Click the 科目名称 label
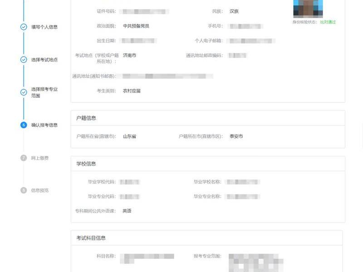 pyautogui.click(x=106, y=256)
